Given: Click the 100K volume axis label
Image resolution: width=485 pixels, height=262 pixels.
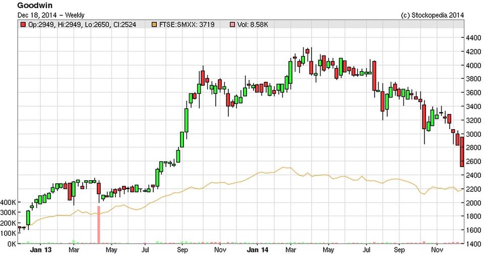Looking at the screenshot, I should pos(8,234).
